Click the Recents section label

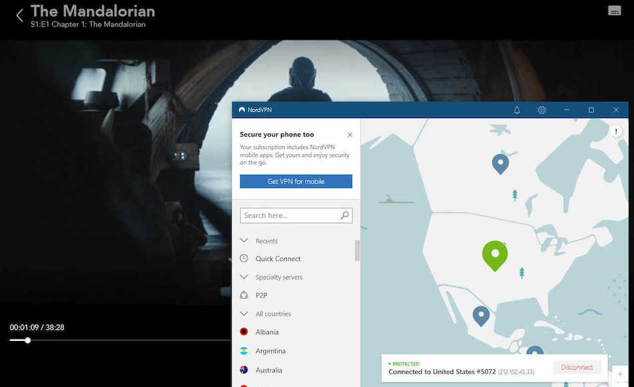pos(266,241)
